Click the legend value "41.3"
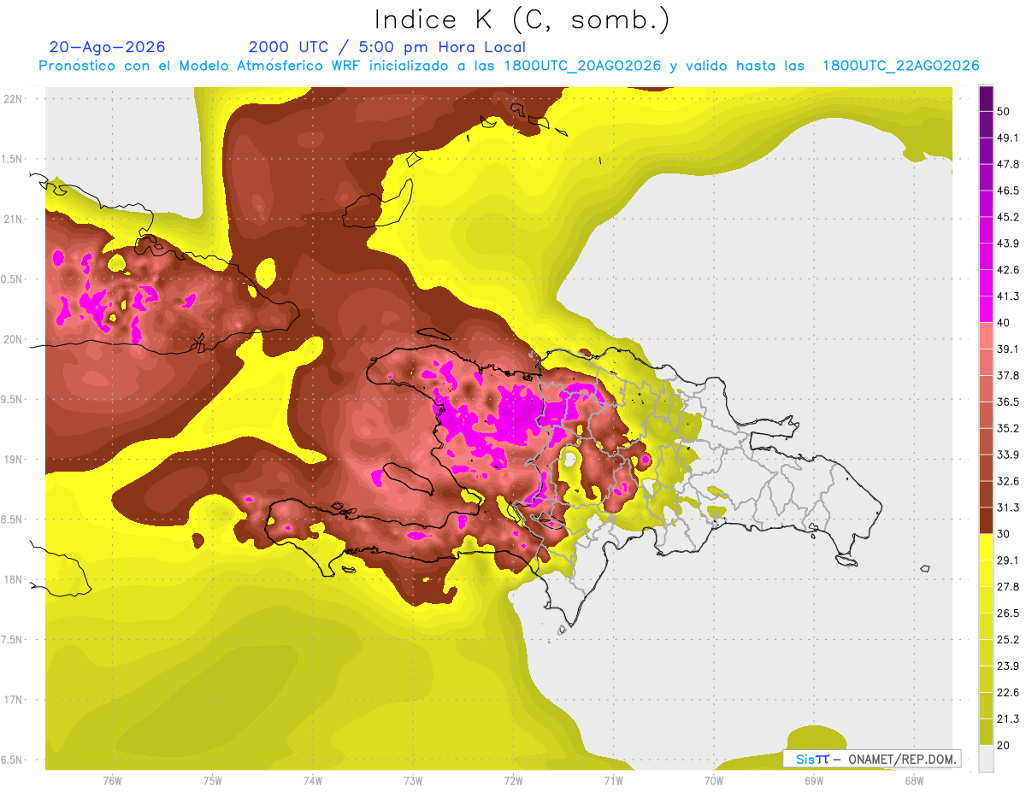The width and height of the screenshot is (1026, 792). [1008, 296]
